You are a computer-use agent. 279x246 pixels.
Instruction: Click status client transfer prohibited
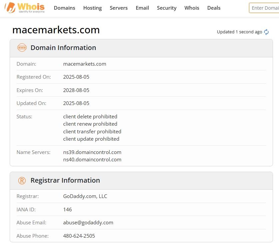click(92, 131)
